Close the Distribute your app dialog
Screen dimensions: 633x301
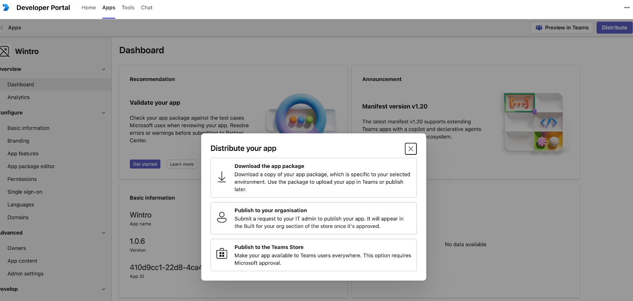coord(411,149)
